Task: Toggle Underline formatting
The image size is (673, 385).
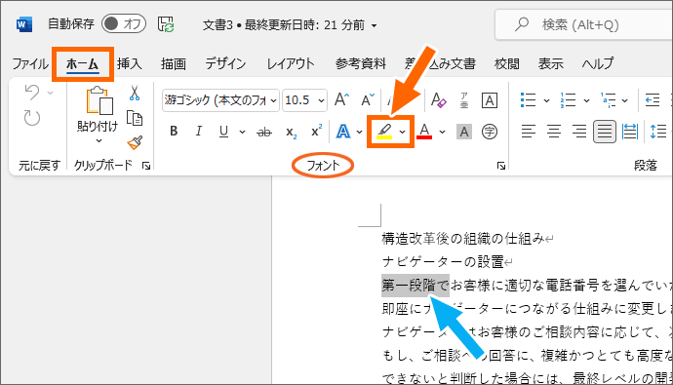Action: point(223,132)
